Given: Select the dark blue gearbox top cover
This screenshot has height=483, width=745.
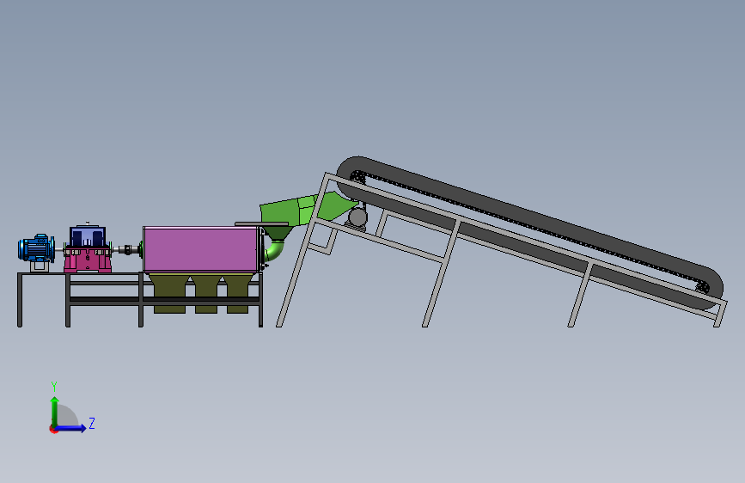Looking at the screenshot, I should [x=88, y=235].
